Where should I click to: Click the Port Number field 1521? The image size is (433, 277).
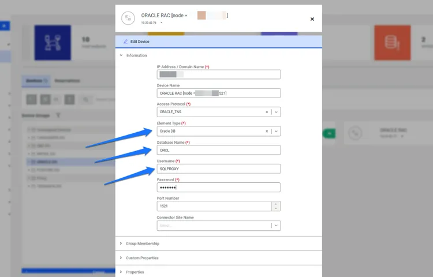click(x=214, y=206)
